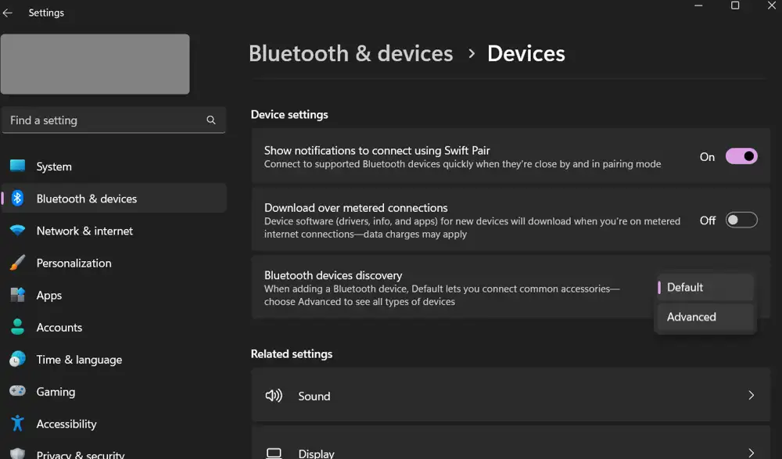Expand Display related settings chevron

click(x=751, y=452)
